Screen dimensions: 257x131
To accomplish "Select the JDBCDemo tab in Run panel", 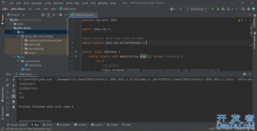I will click(25, 74).
